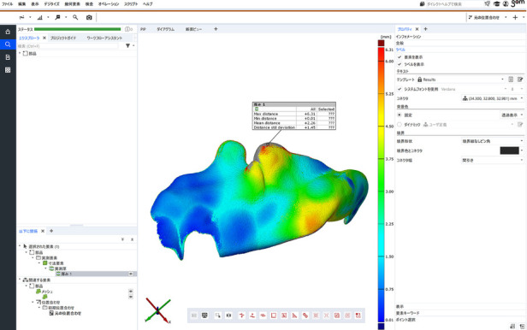Select the inspection magnifier sidebar icon

tap(8, 44)
